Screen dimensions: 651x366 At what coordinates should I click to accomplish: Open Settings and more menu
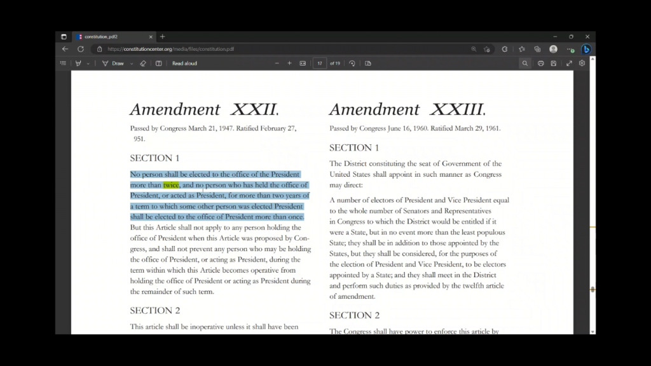click(570, 50)
